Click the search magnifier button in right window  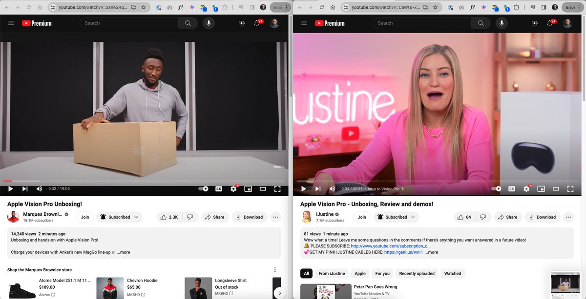[481, 23]
